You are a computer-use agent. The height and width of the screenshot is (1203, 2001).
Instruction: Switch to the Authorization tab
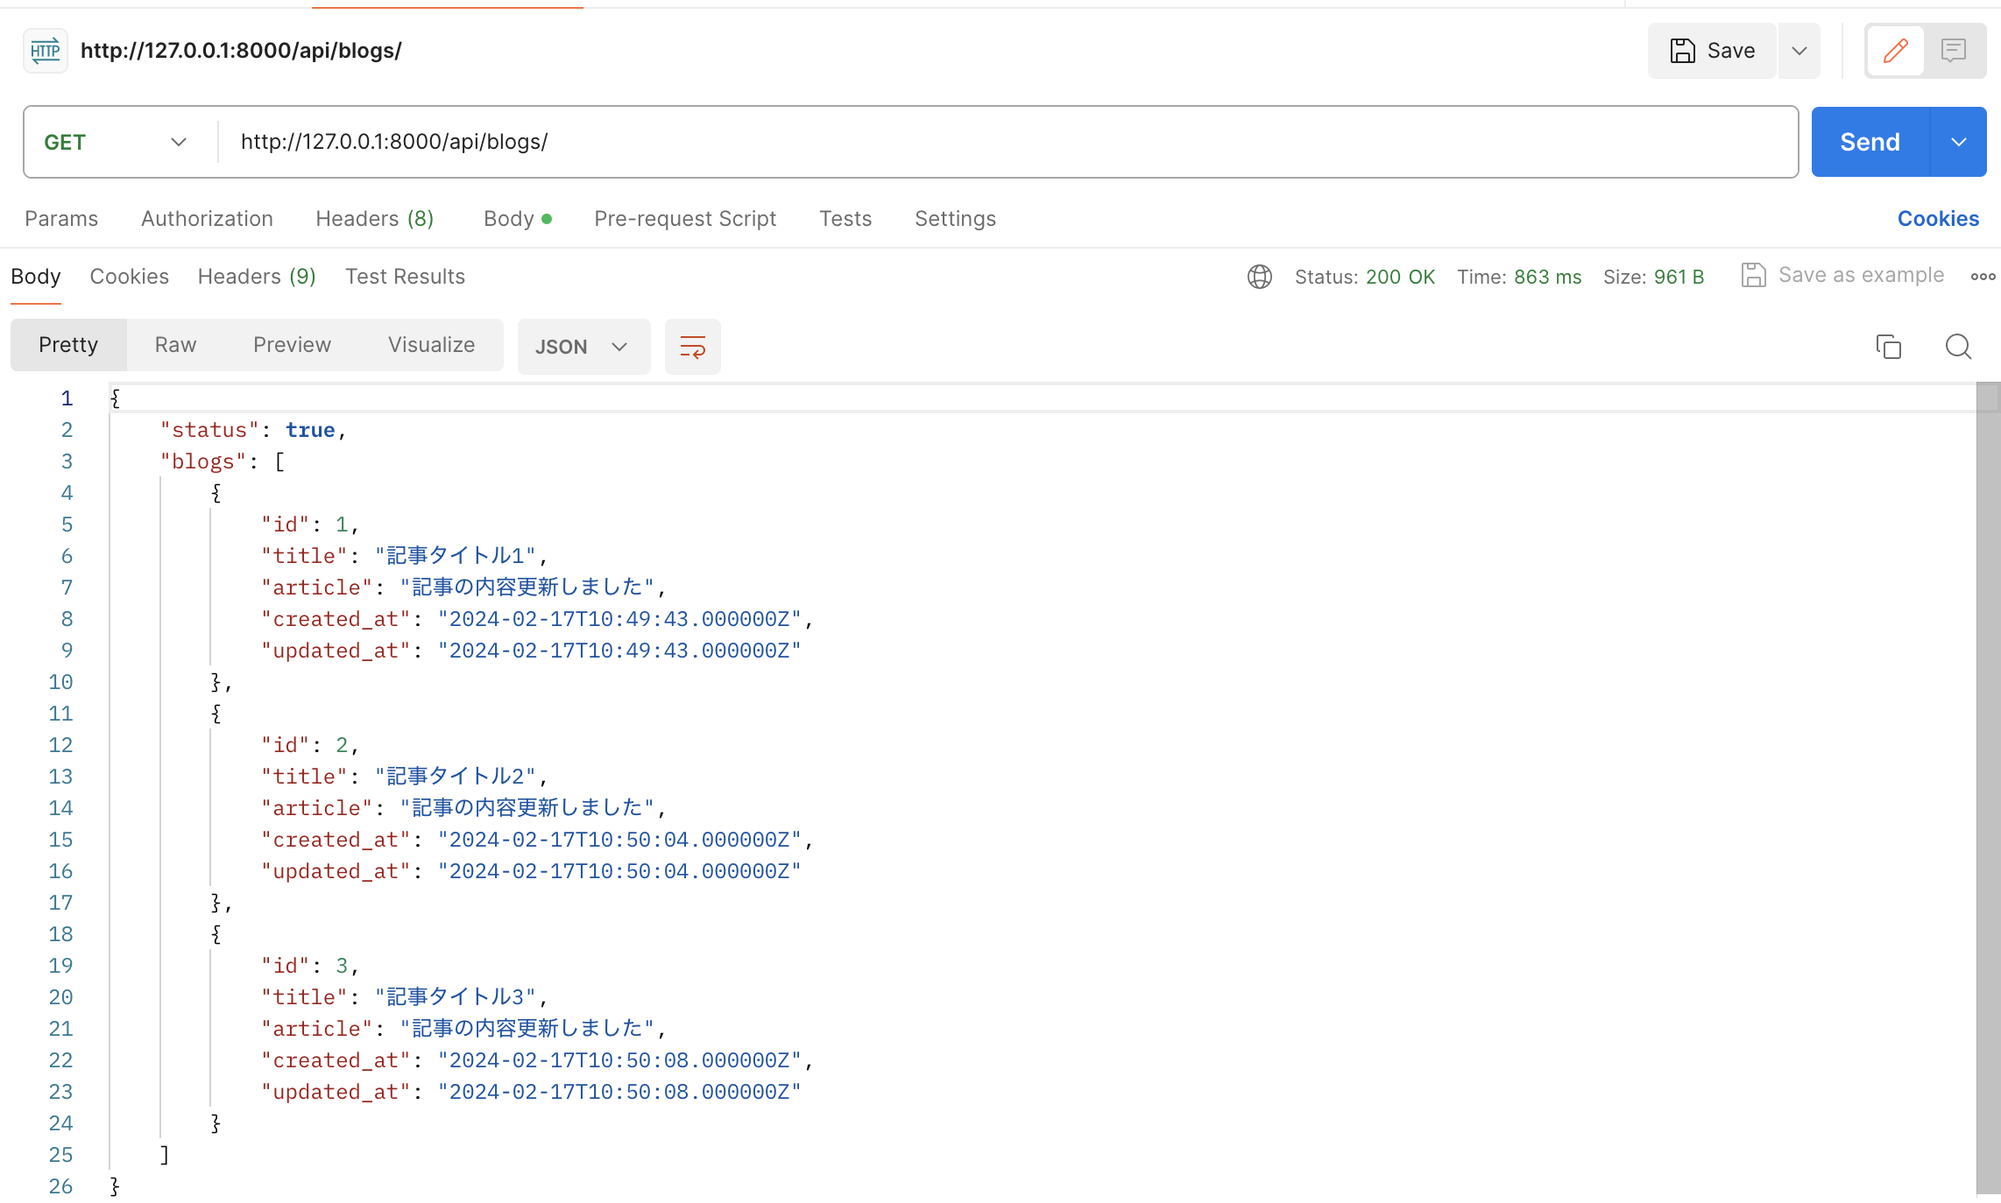point(207,218)
